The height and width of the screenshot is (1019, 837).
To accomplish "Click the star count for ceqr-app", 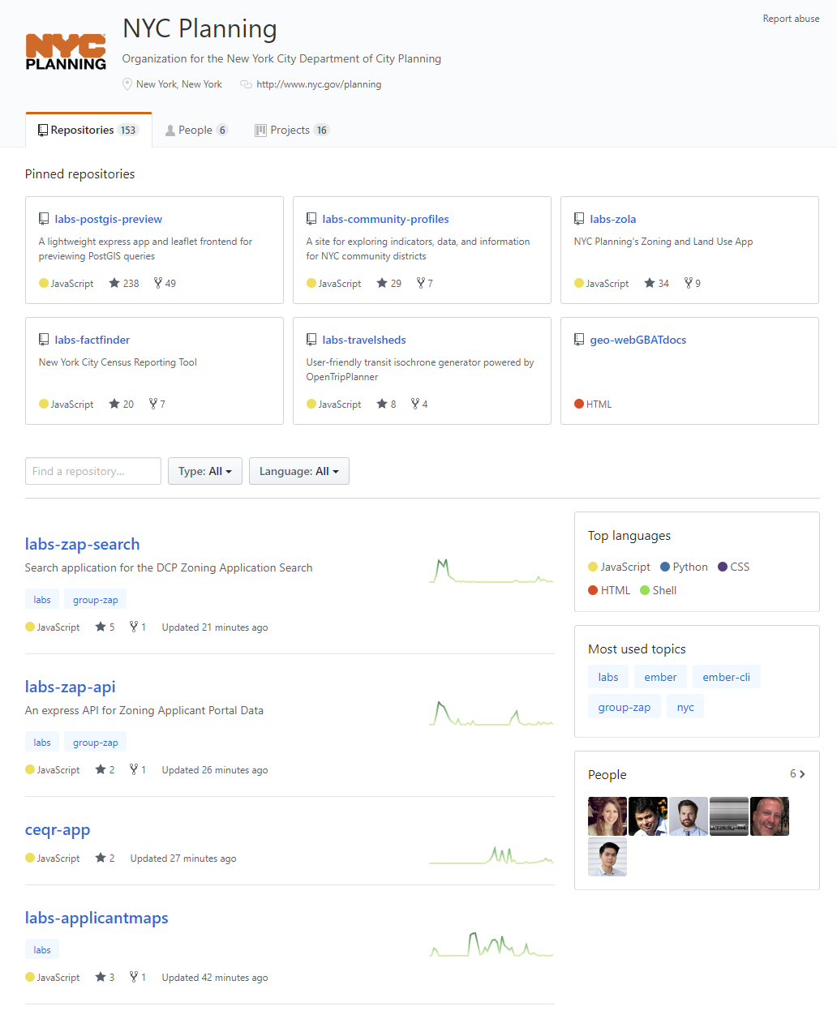I will (105, 858).
